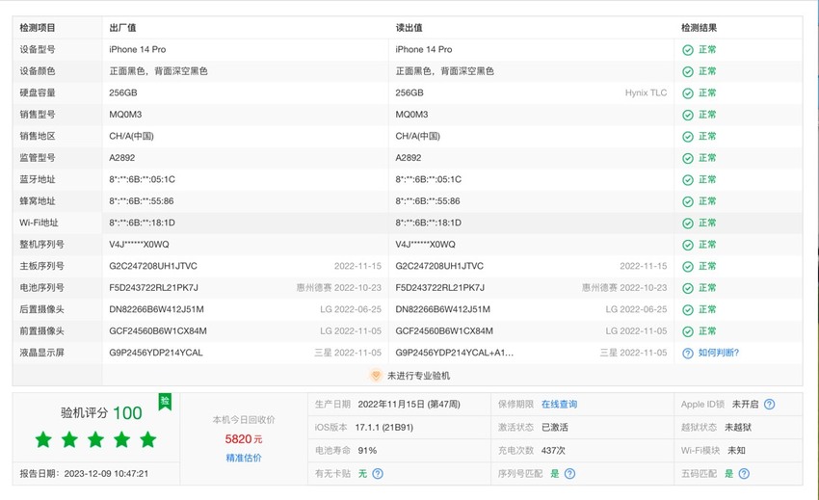Click the 出厂值 cell 8*:**:6B:**:18:1D

tap(142, 223)
